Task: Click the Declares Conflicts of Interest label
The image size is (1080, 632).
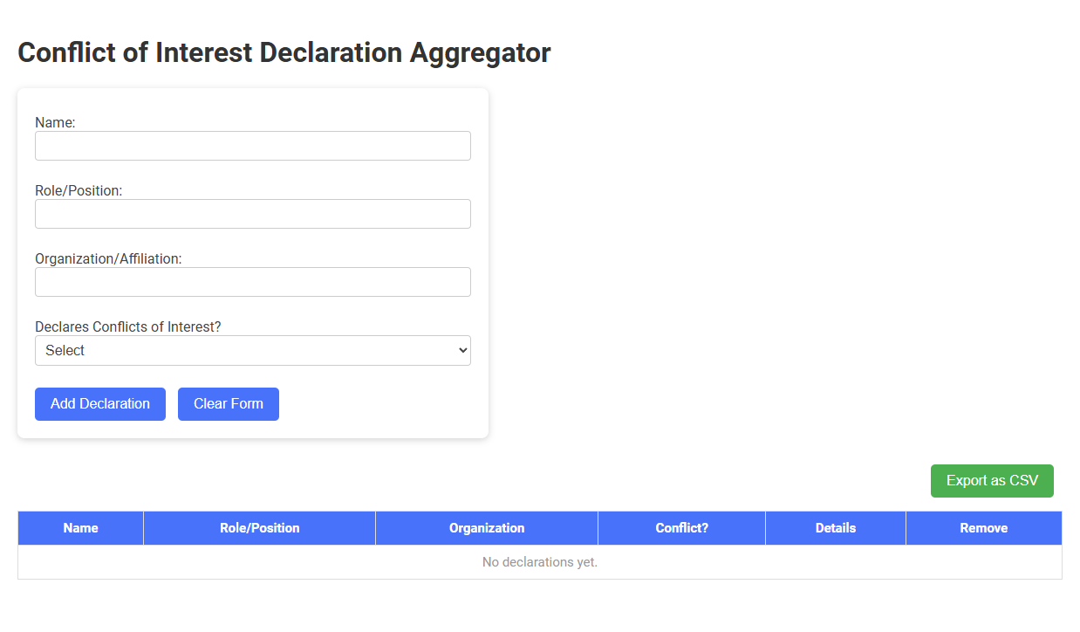Action: tap(128, 326)
